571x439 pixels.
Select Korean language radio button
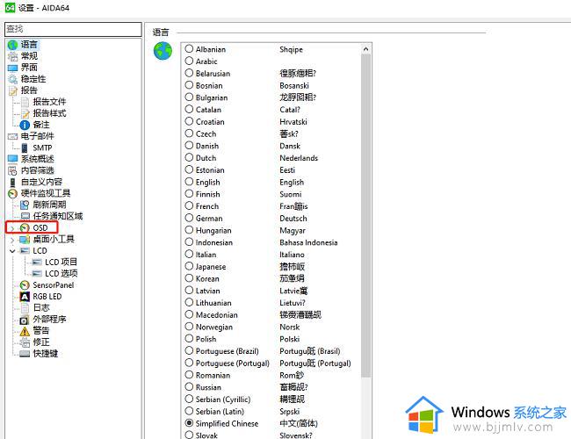click(189, 278)
